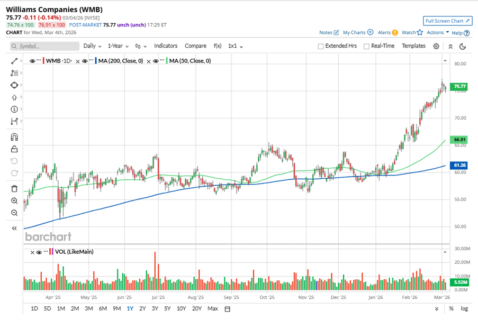Toggle percent scale button
Screen dimensions: 478x320
click(451, 309)
